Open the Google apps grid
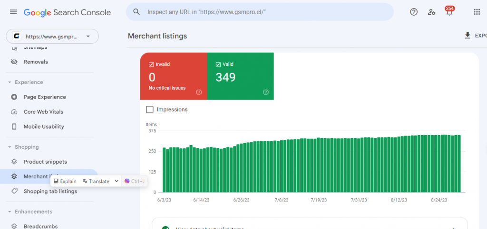 click(x=477, y=12)
